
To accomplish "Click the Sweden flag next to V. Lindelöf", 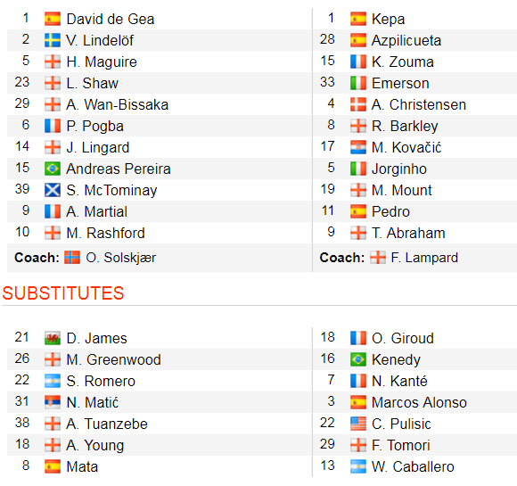I will [53, 40].
